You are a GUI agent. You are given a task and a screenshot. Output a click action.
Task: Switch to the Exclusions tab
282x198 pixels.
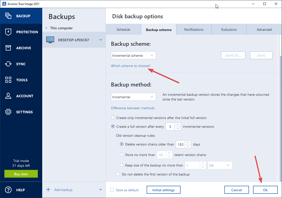click(x=229, y=29)
